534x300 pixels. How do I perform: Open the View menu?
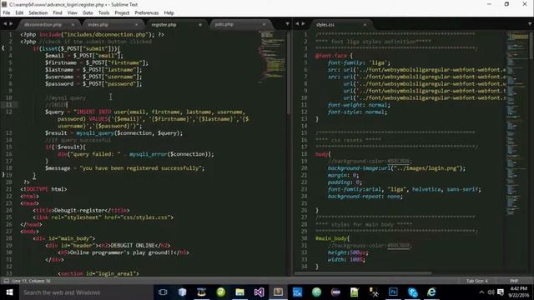[73, 13]
